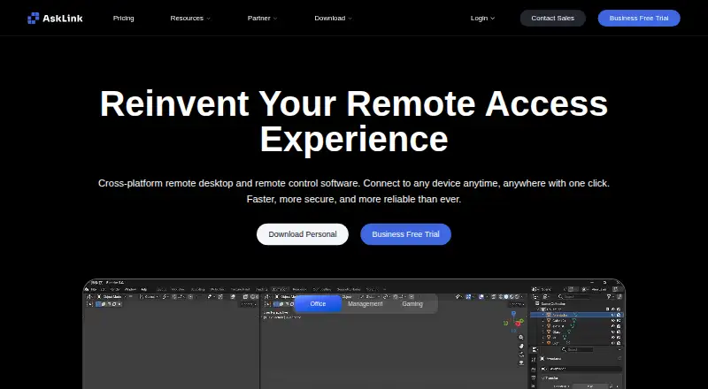Screen dimensions: 708x389
Task: Click Business Free Trial in the header
Action: 639,18
